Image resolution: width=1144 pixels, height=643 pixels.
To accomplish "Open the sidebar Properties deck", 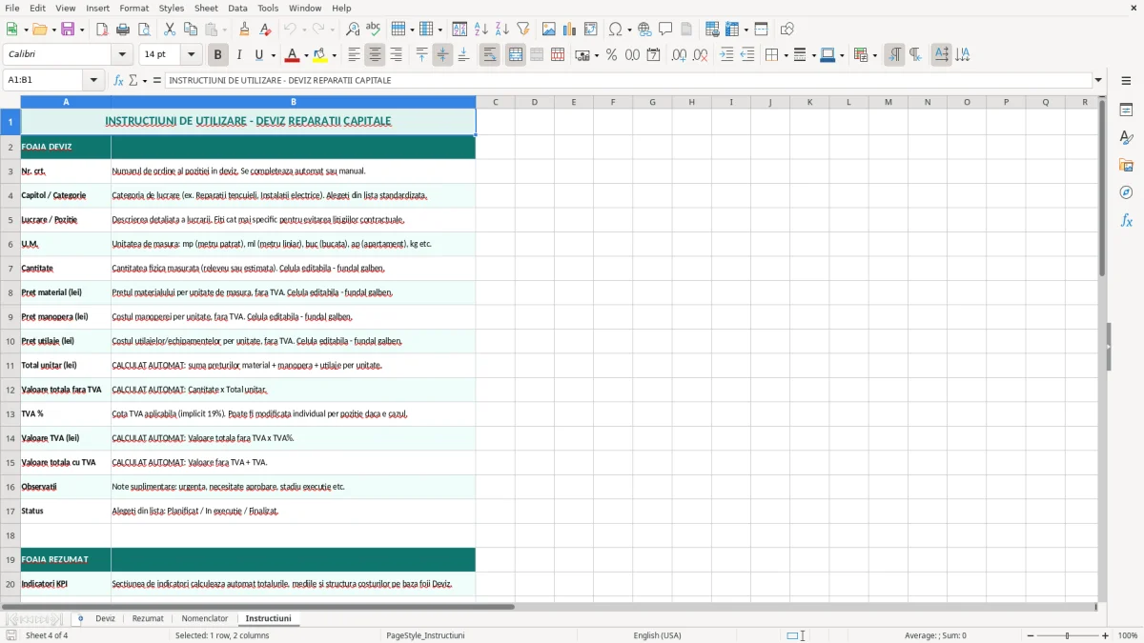I will pos(1126,110).
